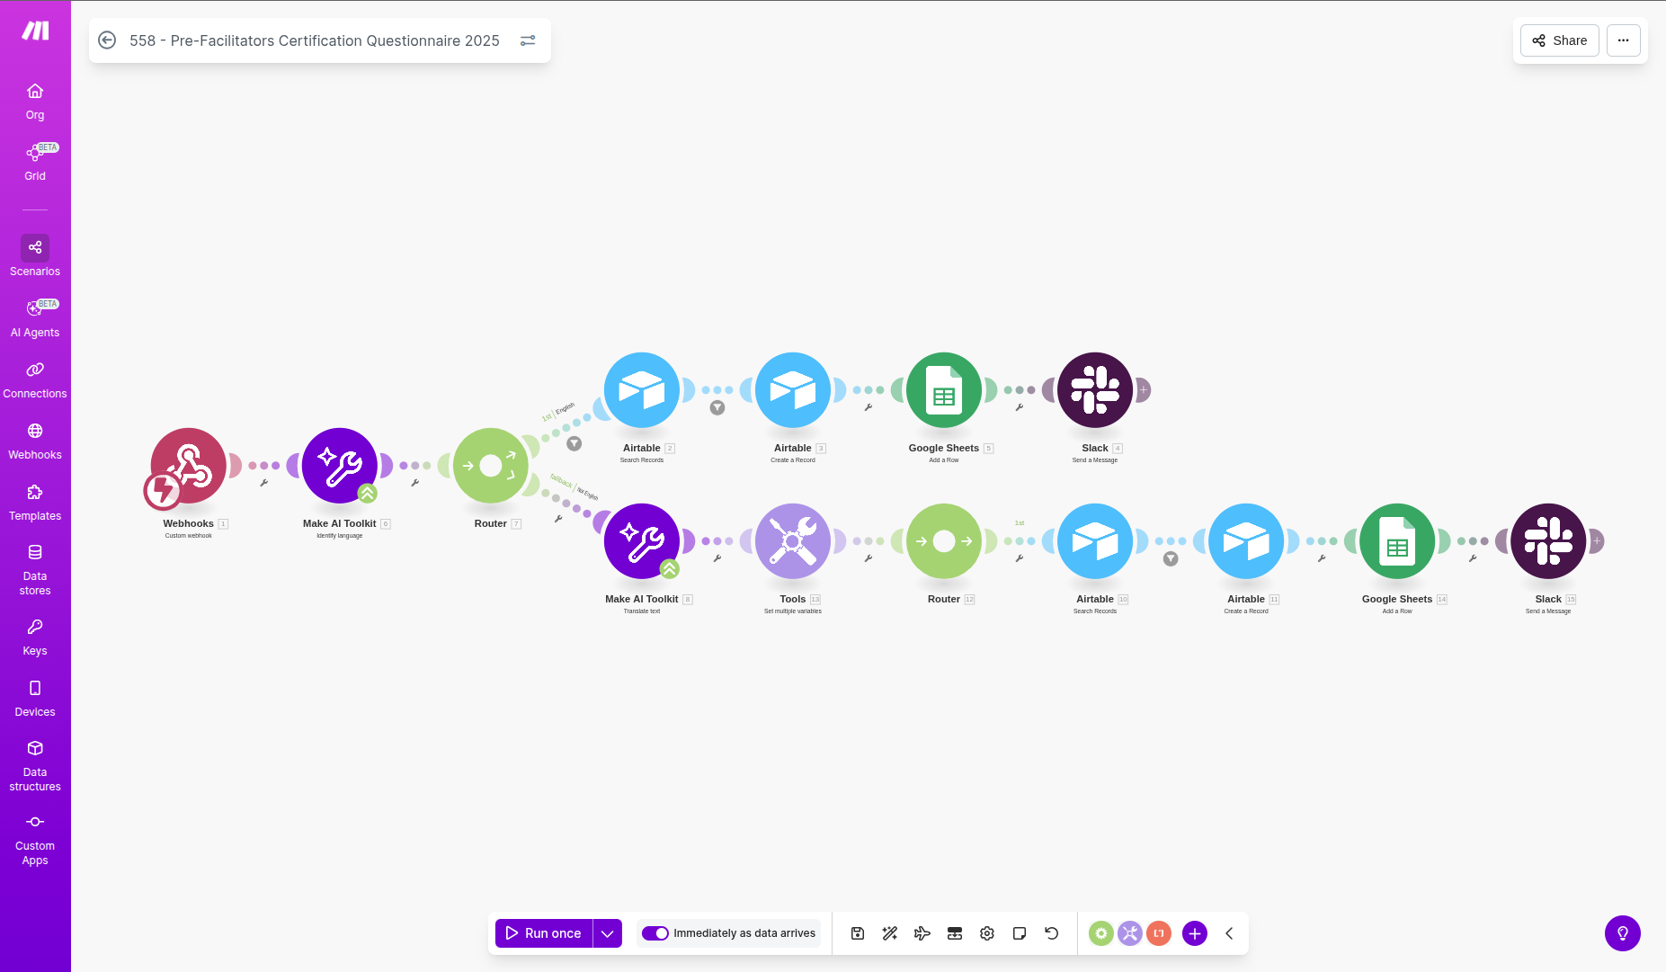The height and width of the screenshot is (972, 1666).
Task: Open scenario settings gear in the bottom toolbar
Action: [x=987, y=933]
